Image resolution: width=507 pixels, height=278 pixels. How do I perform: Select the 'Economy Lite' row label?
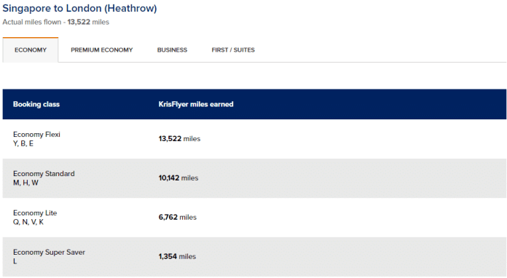point(35,213)
